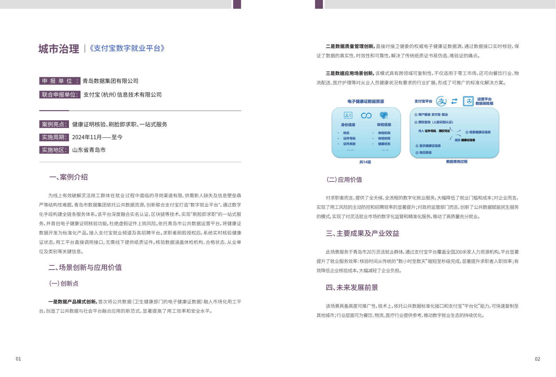Click the label 案例亮点
Image resolution: width=556 pixels, height=377 pixels.
click(54, 125)
